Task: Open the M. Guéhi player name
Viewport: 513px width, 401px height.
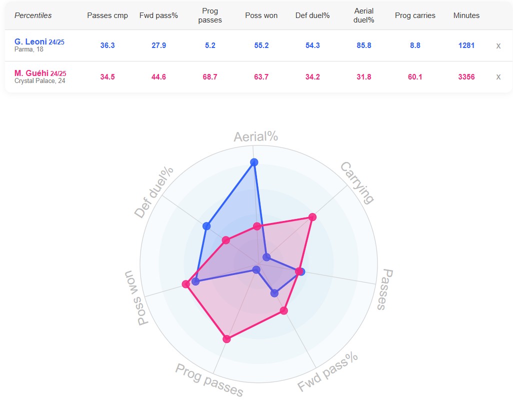Action: coord(31,73)
